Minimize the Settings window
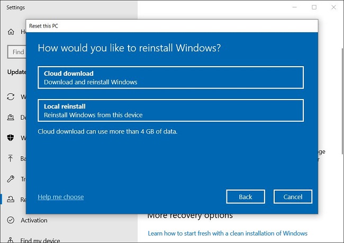Screen dimensions: 344x243 [x=295, y=7]
